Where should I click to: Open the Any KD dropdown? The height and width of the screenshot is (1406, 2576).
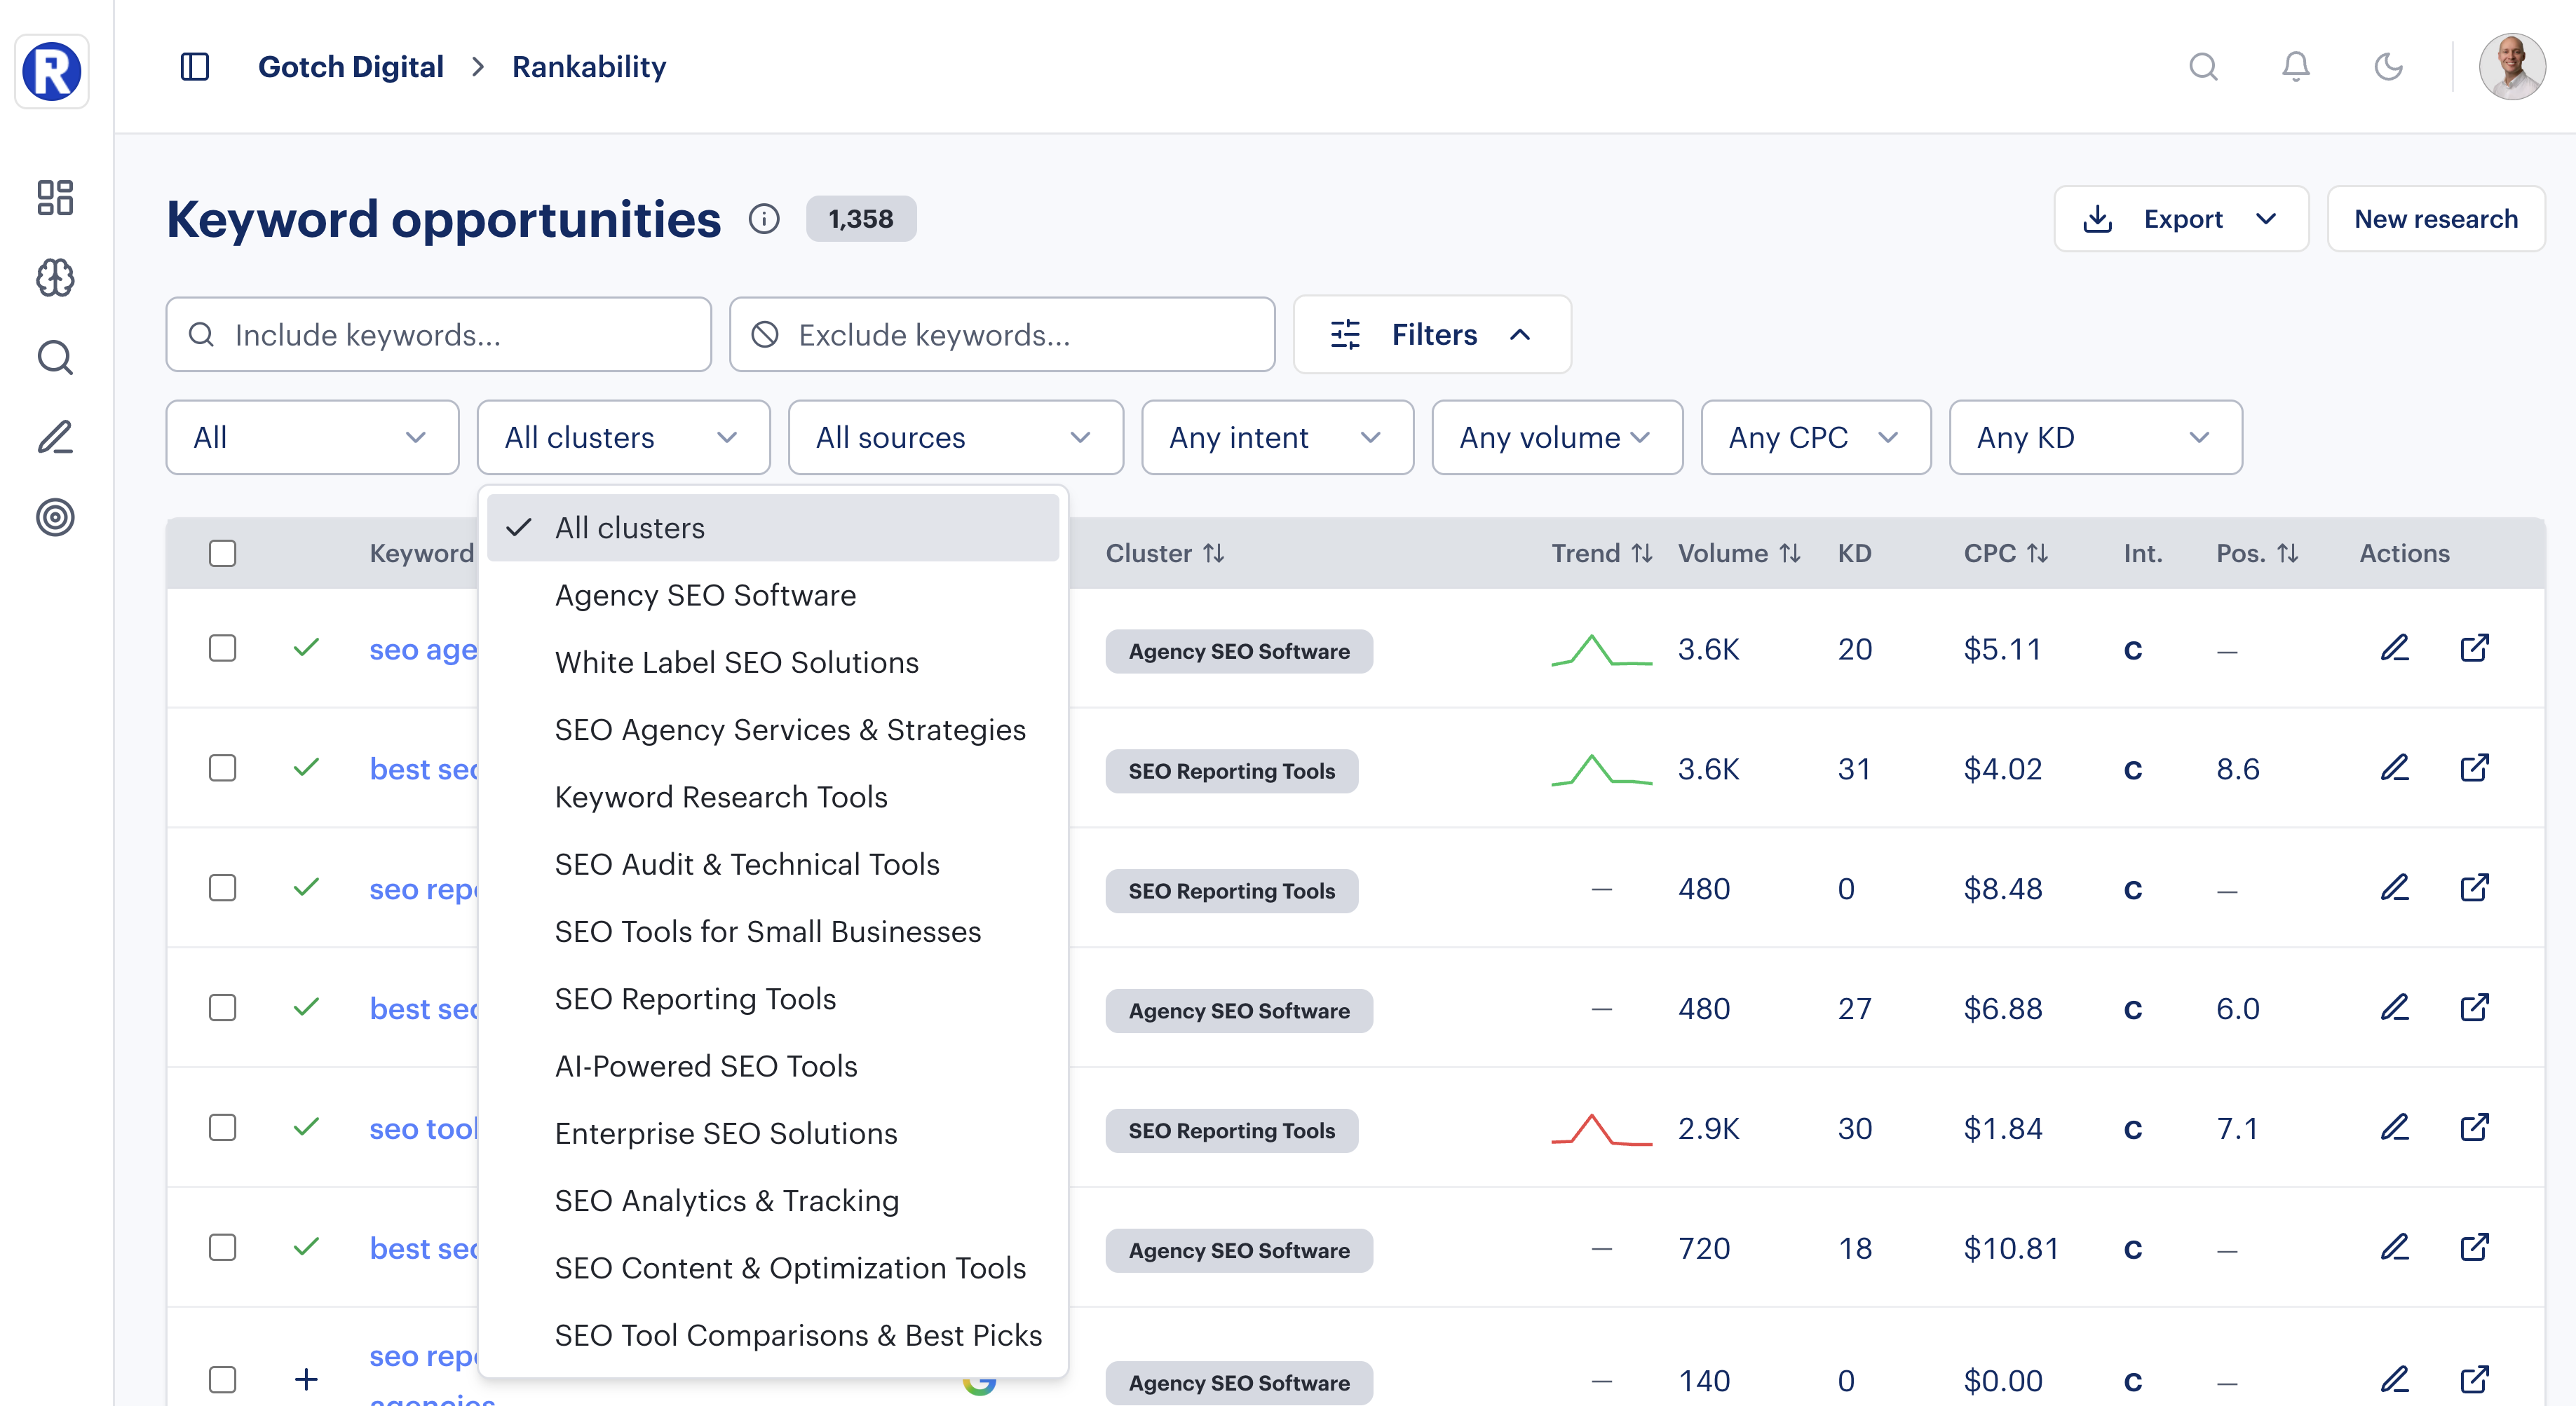click(2094, 437)
